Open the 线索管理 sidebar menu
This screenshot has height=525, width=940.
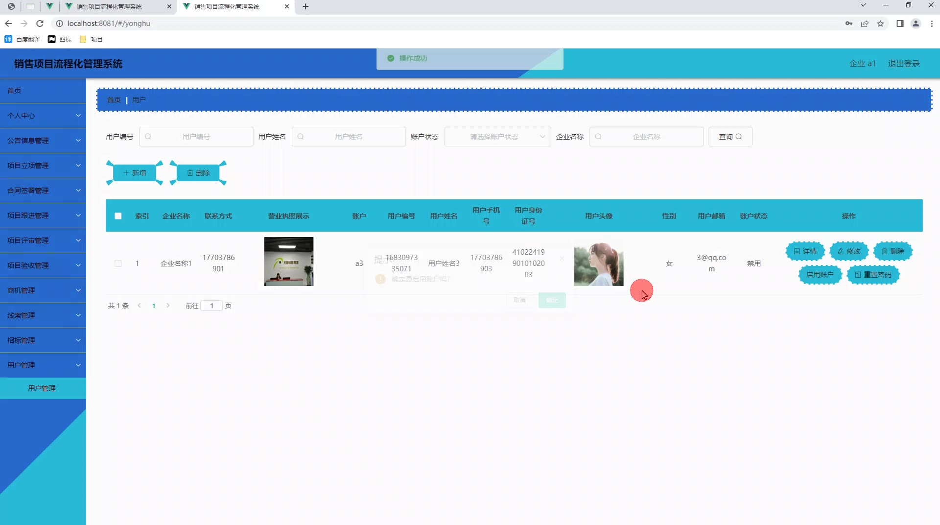[x=43, y=315]
